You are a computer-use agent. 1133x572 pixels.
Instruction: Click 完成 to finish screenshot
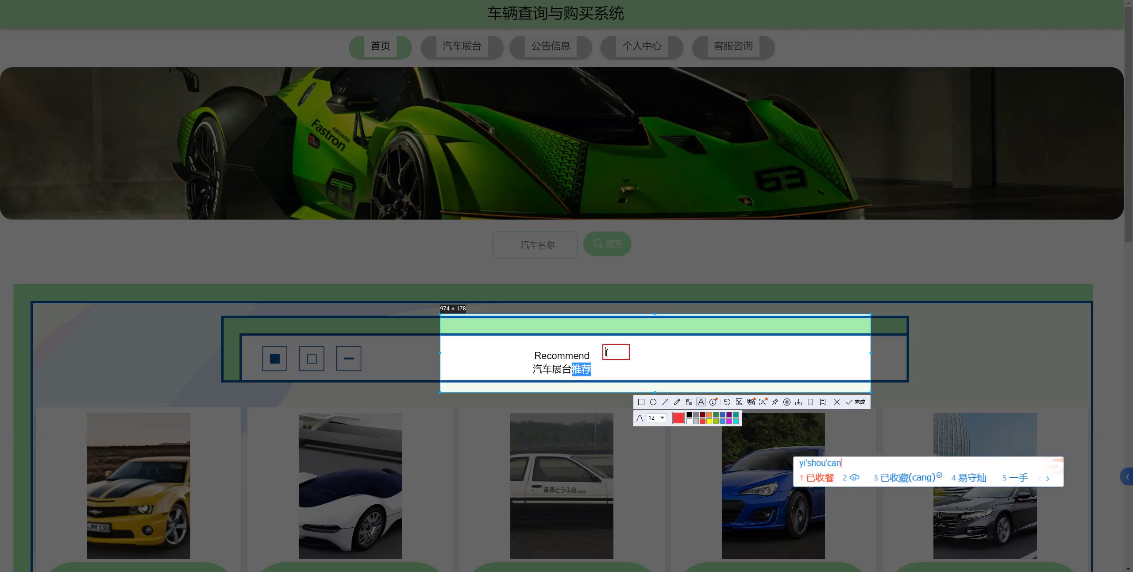856,402
